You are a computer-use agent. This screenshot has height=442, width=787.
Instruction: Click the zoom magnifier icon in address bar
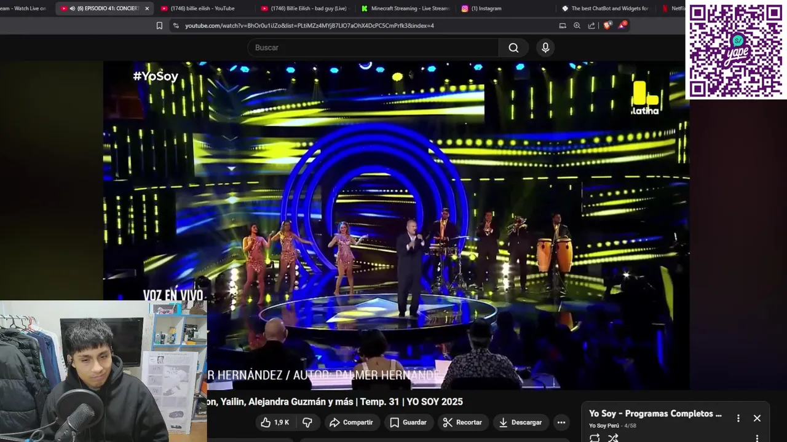coord(577,26)
